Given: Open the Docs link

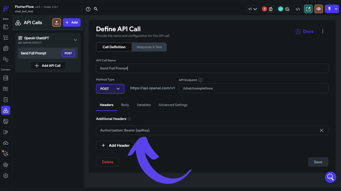Looking at the screenshot, I should coord(305,32).
